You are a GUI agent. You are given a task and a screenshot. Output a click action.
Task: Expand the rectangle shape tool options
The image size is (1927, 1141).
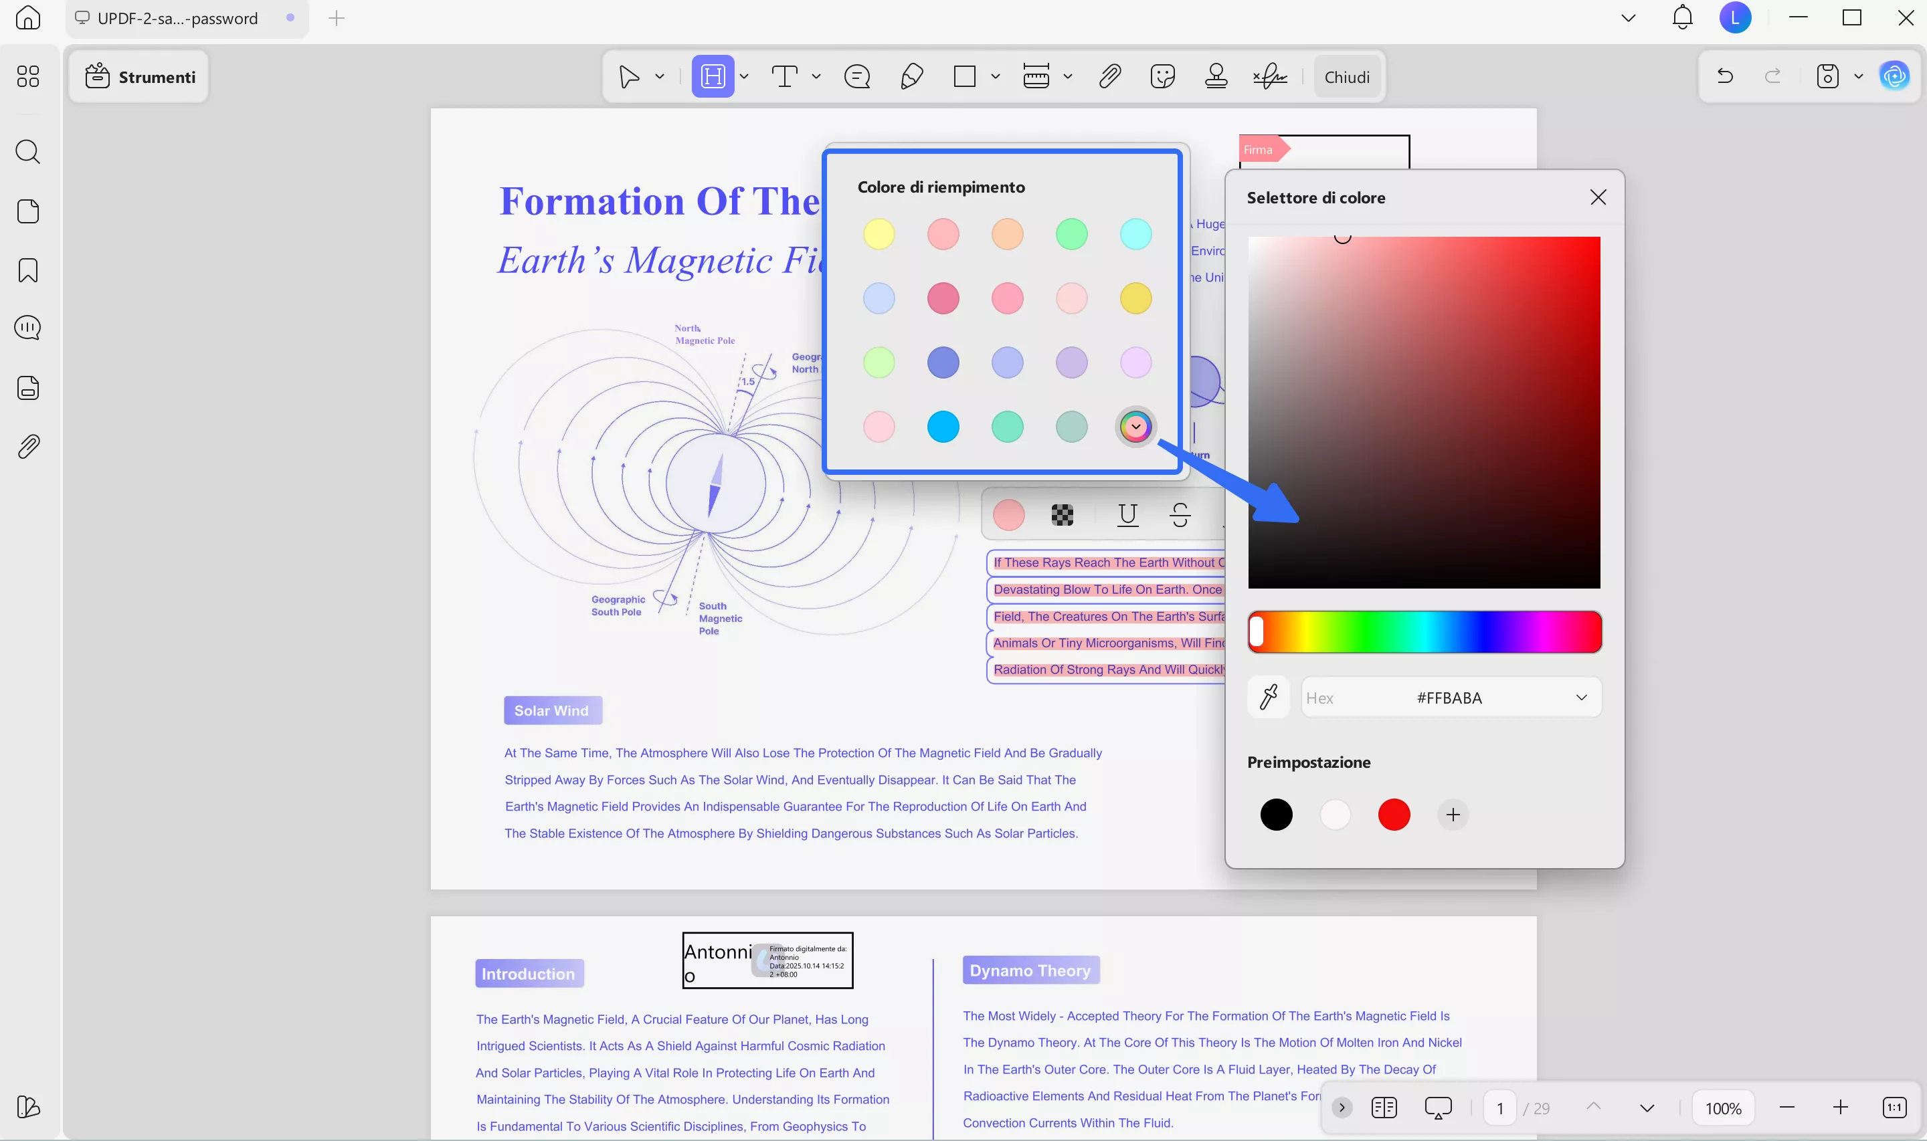point(995,76)
